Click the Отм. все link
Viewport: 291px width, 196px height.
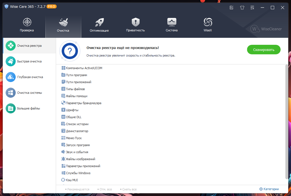pos(105,189)
